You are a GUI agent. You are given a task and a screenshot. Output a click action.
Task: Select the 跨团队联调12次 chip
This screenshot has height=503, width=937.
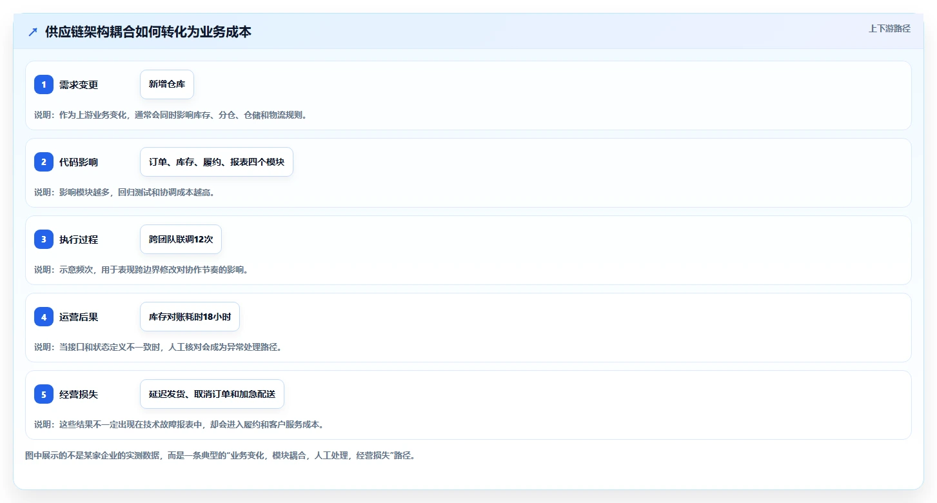click(181, 239)
